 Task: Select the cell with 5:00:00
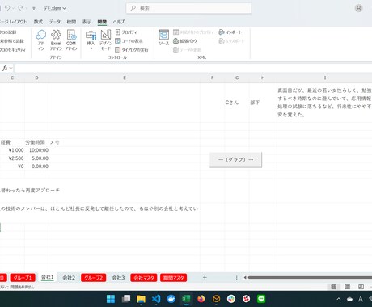pyautogui.click(x=36, y=158)
